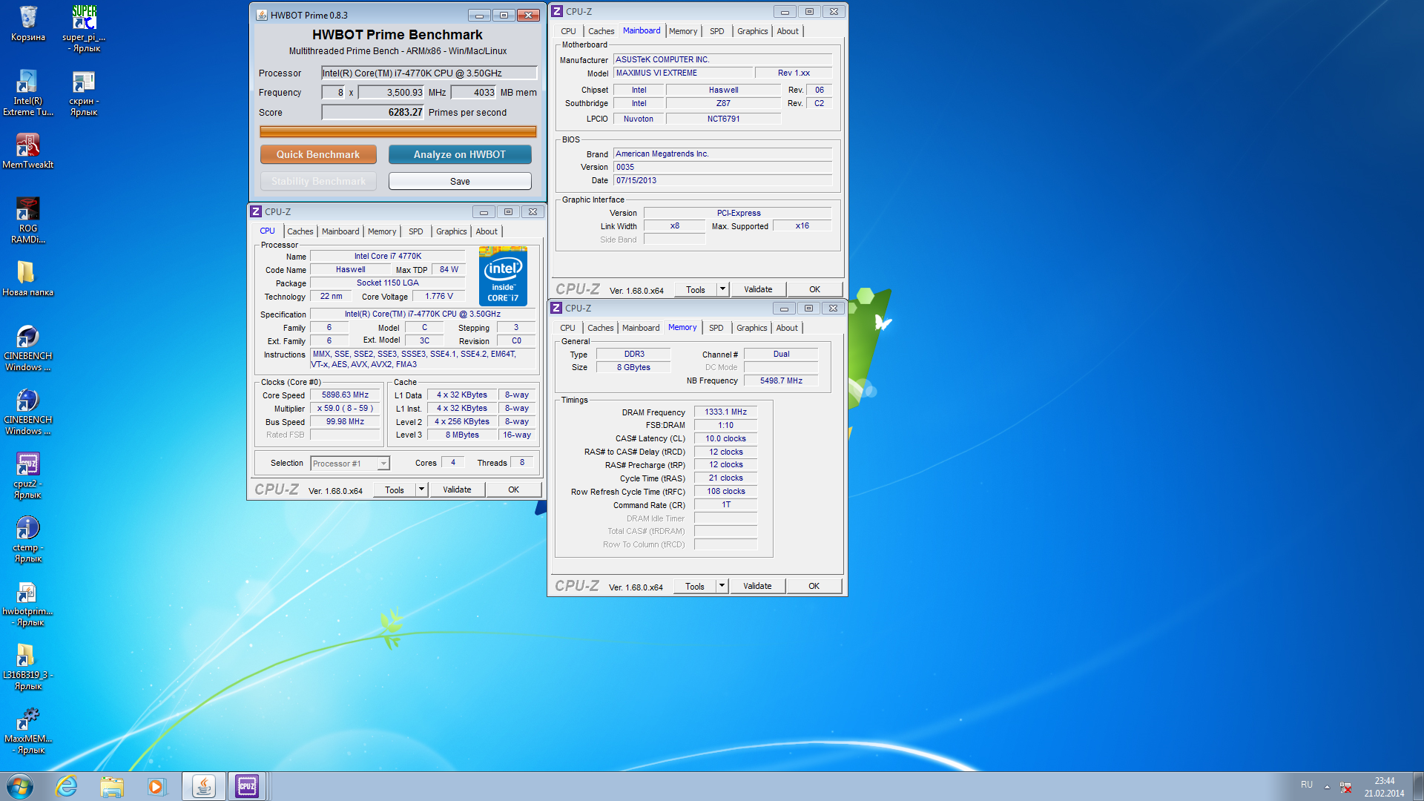The height and width of the screenshot is (801, 1424).
Task: Click the Processor field in HWBOT Prime
Action: (x=429, y=73)
